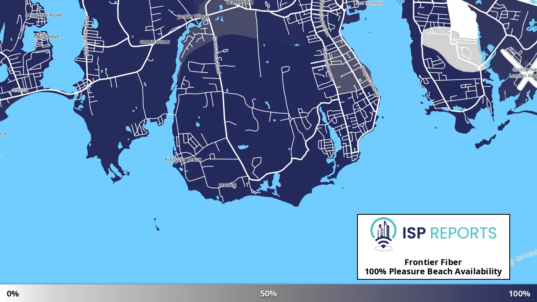Click the 'Fort Trumbull' map label
537x302 pixels.
[x=369, y=3]
